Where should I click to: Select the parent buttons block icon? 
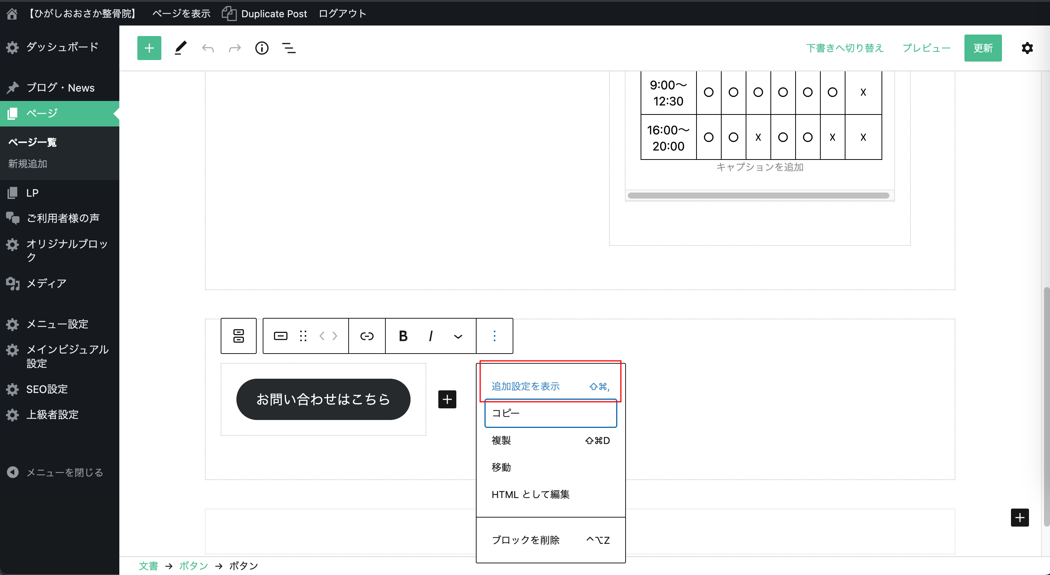pos(238,336)
